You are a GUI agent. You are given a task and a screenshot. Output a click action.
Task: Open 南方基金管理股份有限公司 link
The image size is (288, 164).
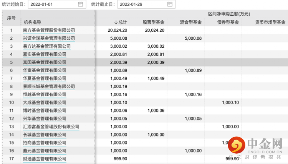point(49,30)
